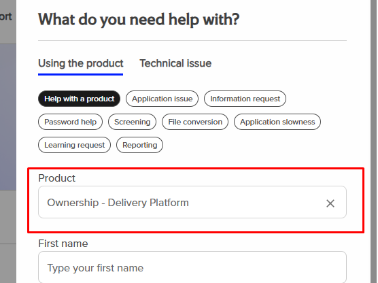Choose the File conversion chip
This screenshot has width=378, height=283.
(x=195, y=122)
